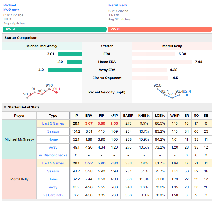Screen dimensions: 214x201
Task: Open the vs Cardinals split link
Action: 53,195
